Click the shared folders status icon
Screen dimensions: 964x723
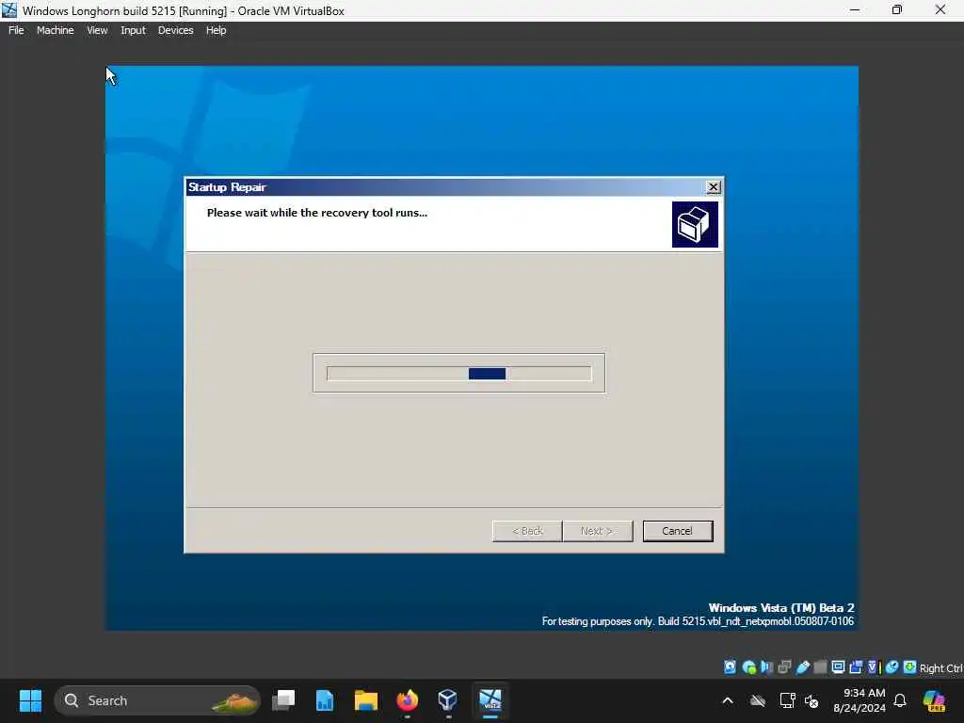click(x=820, y=667)
